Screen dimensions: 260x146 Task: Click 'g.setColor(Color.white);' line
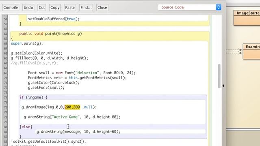pyautogui.click(x=37, y=53)
